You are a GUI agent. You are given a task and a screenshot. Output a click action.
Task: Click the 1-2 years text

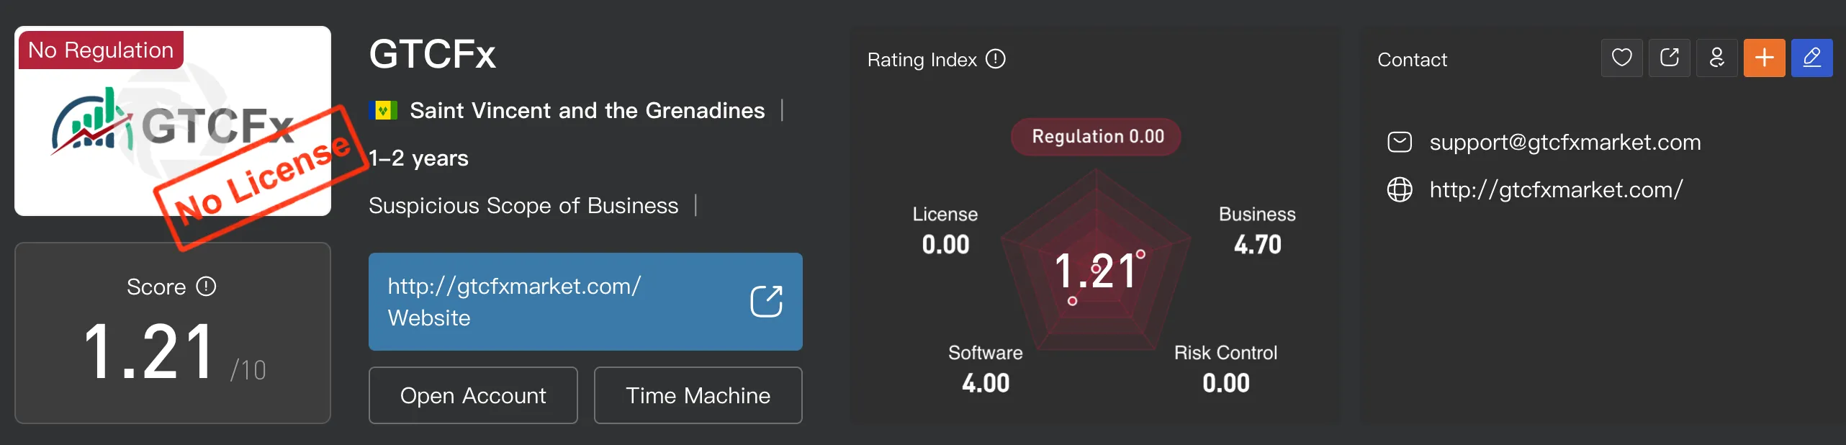pos(418,158)
